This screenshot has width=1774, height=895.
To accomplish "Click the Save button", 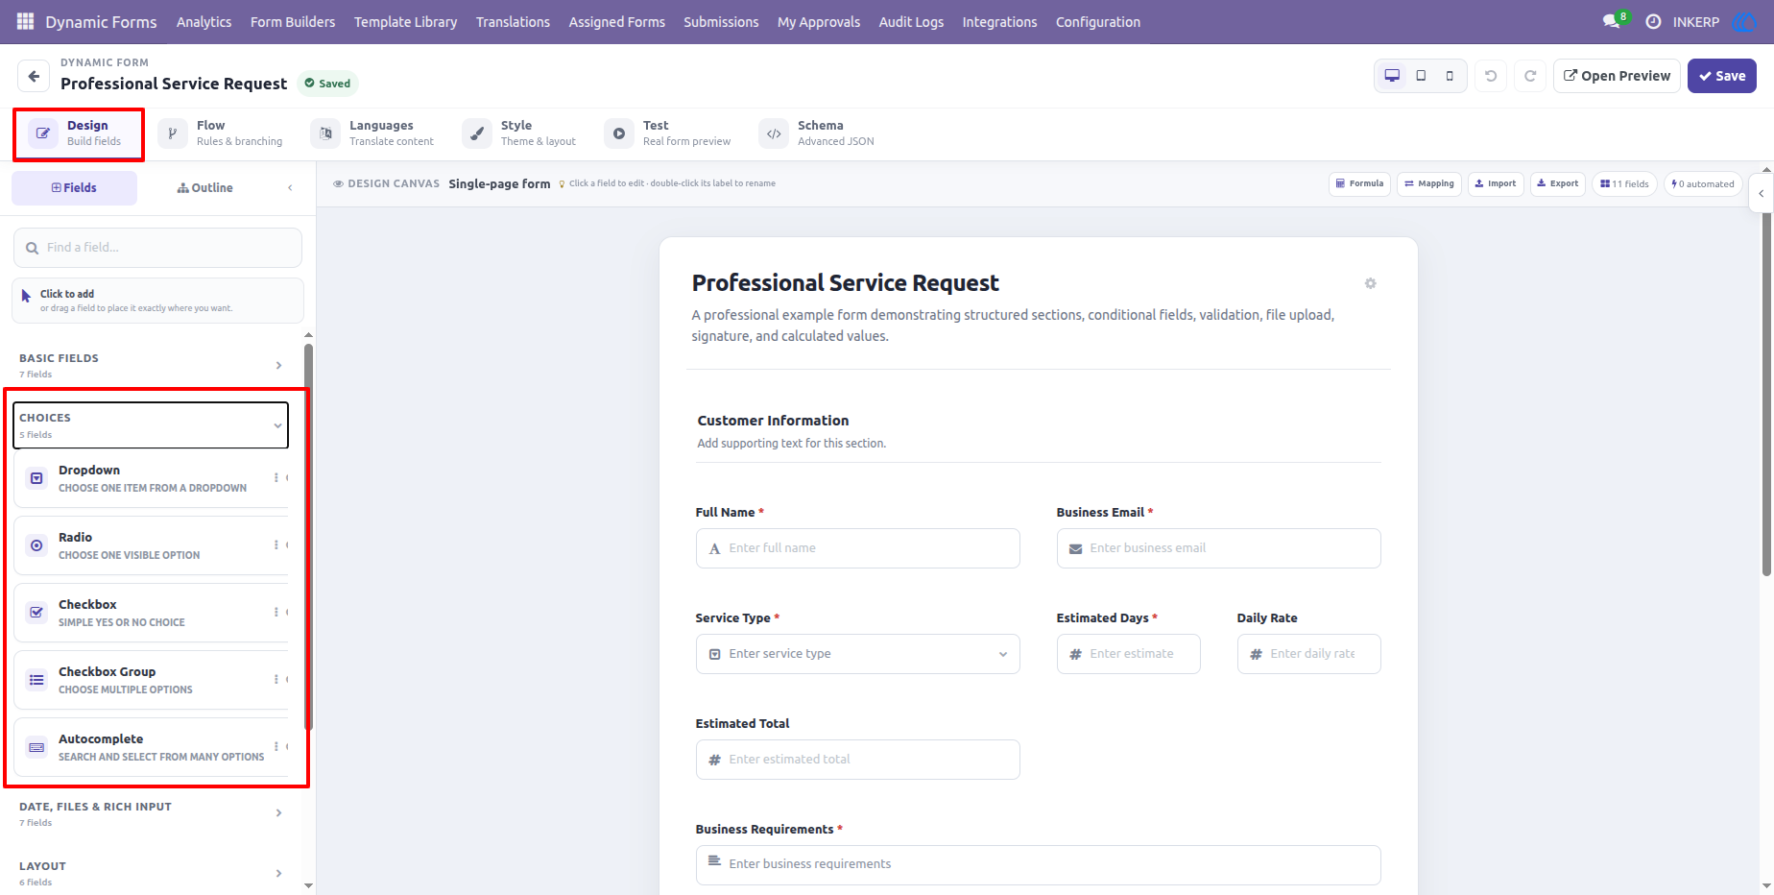I will (1722, 76).
